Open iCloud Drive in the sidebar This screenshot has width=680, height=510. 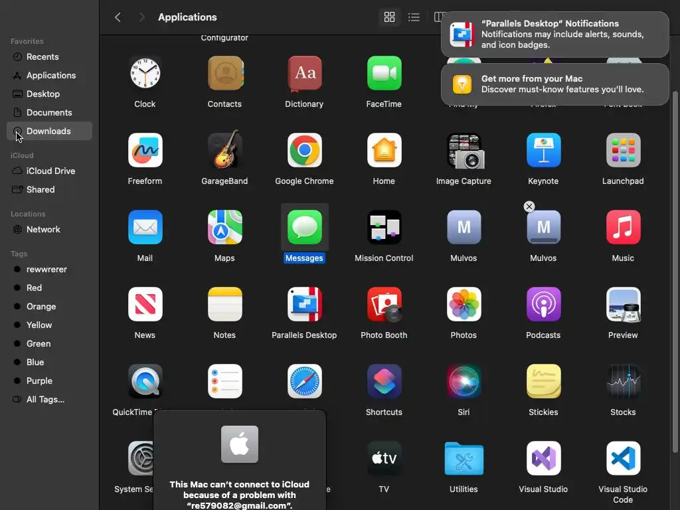[49, 171]
